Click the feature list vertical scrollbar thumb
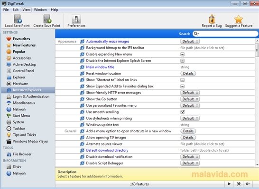This screenshot has height=189, width=259. 257,50
